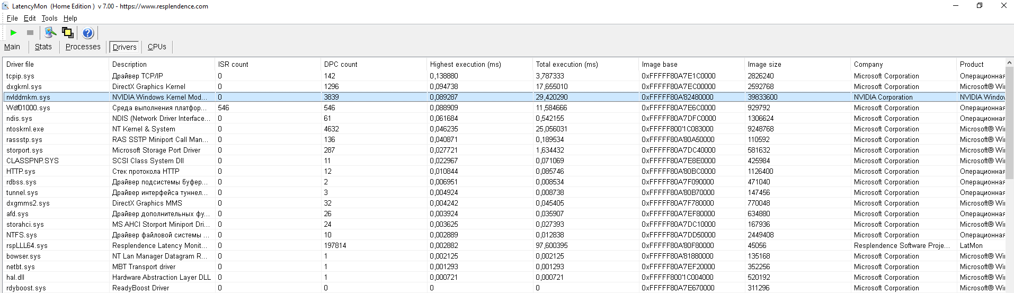Go to the CPUs tab
Screen dimensions: 1014x293
click(157, 47)
